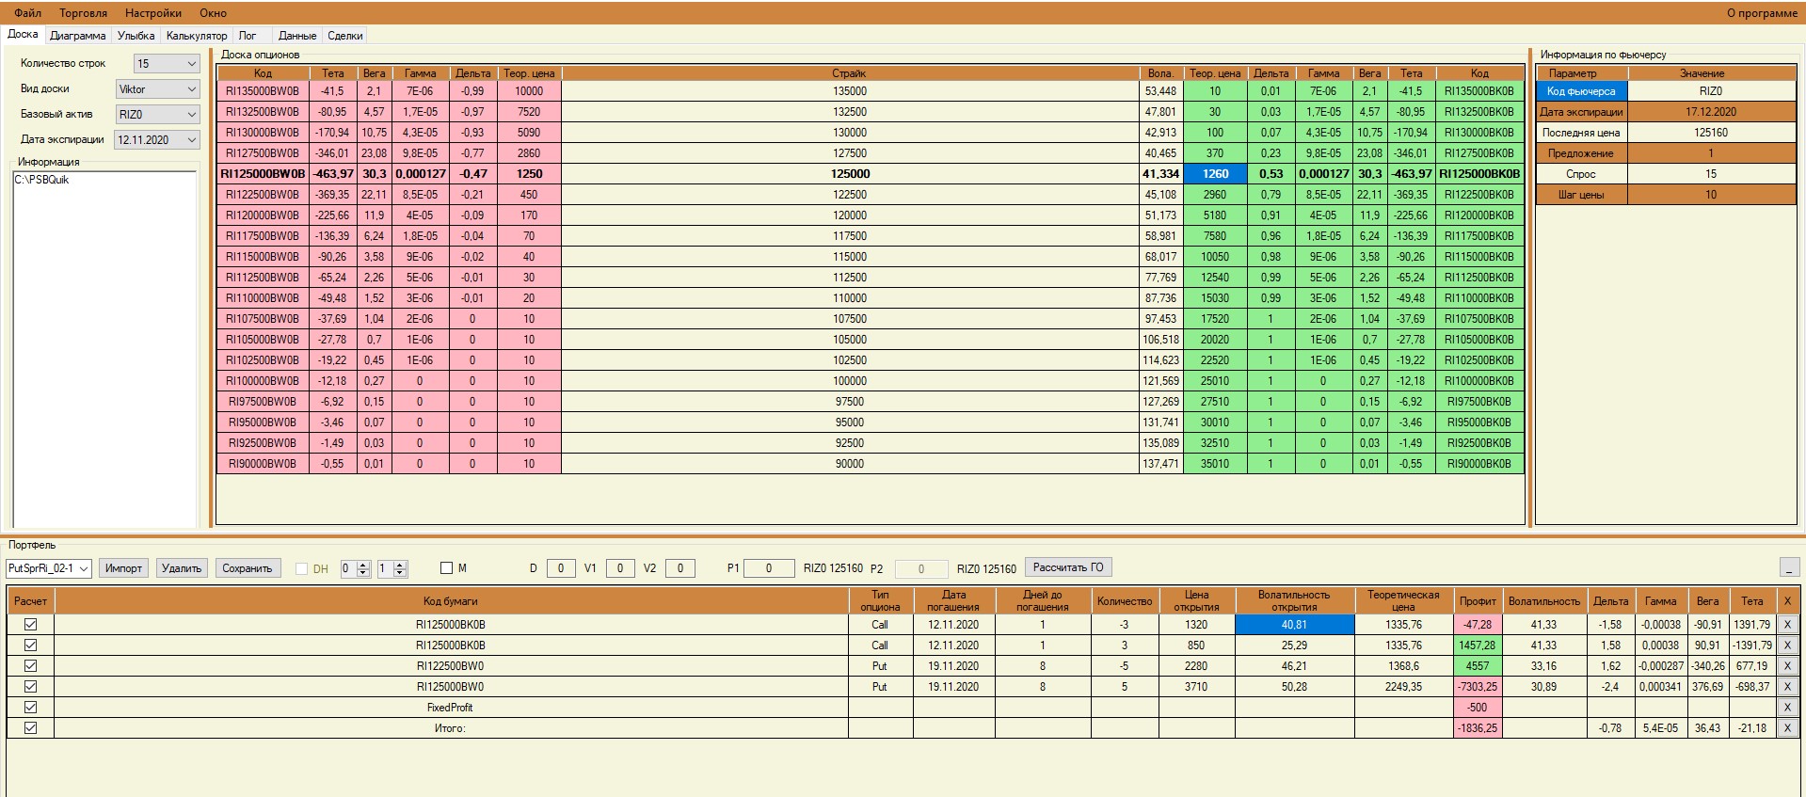1806x797 pixels.
Task: Open the О программе menu item
Action: pos(1762,13)
